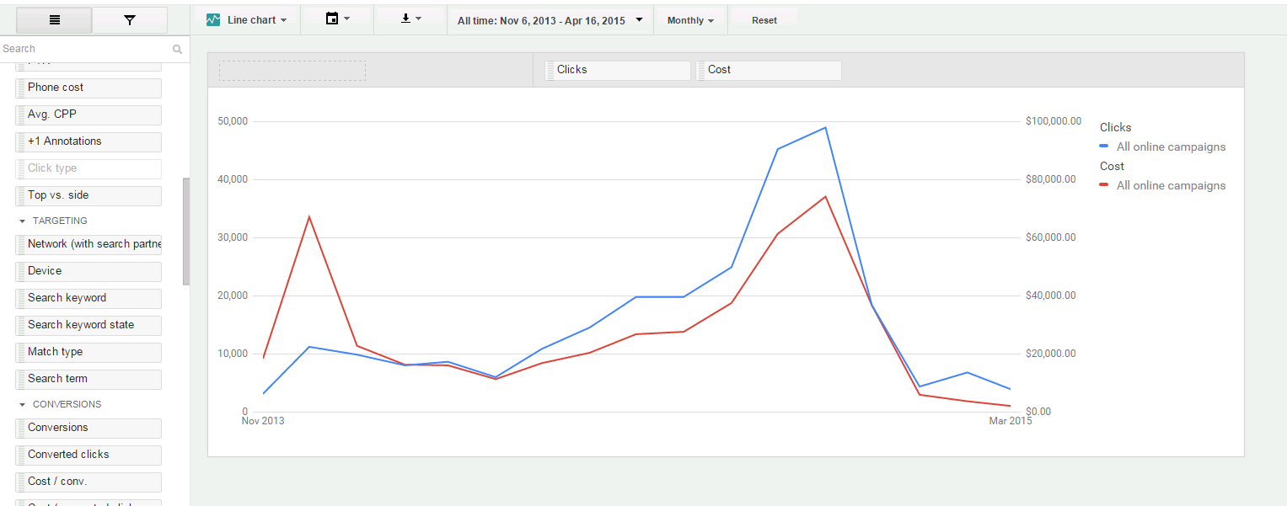Open the Monthly granularity dropdown
This screenshot has height=506, width=1287.
tap(690, 20)
